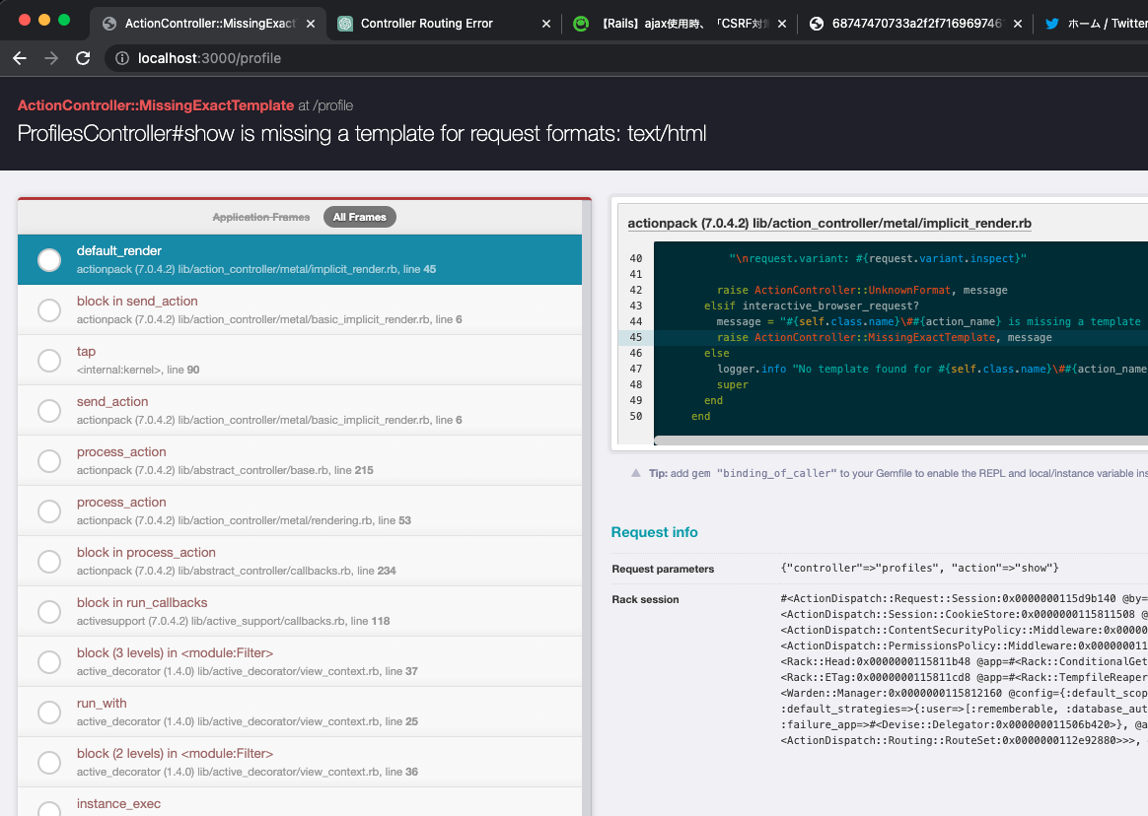Close the Controller Routing Error tab
Screen dimensions: 1148x816
[546, 24]
